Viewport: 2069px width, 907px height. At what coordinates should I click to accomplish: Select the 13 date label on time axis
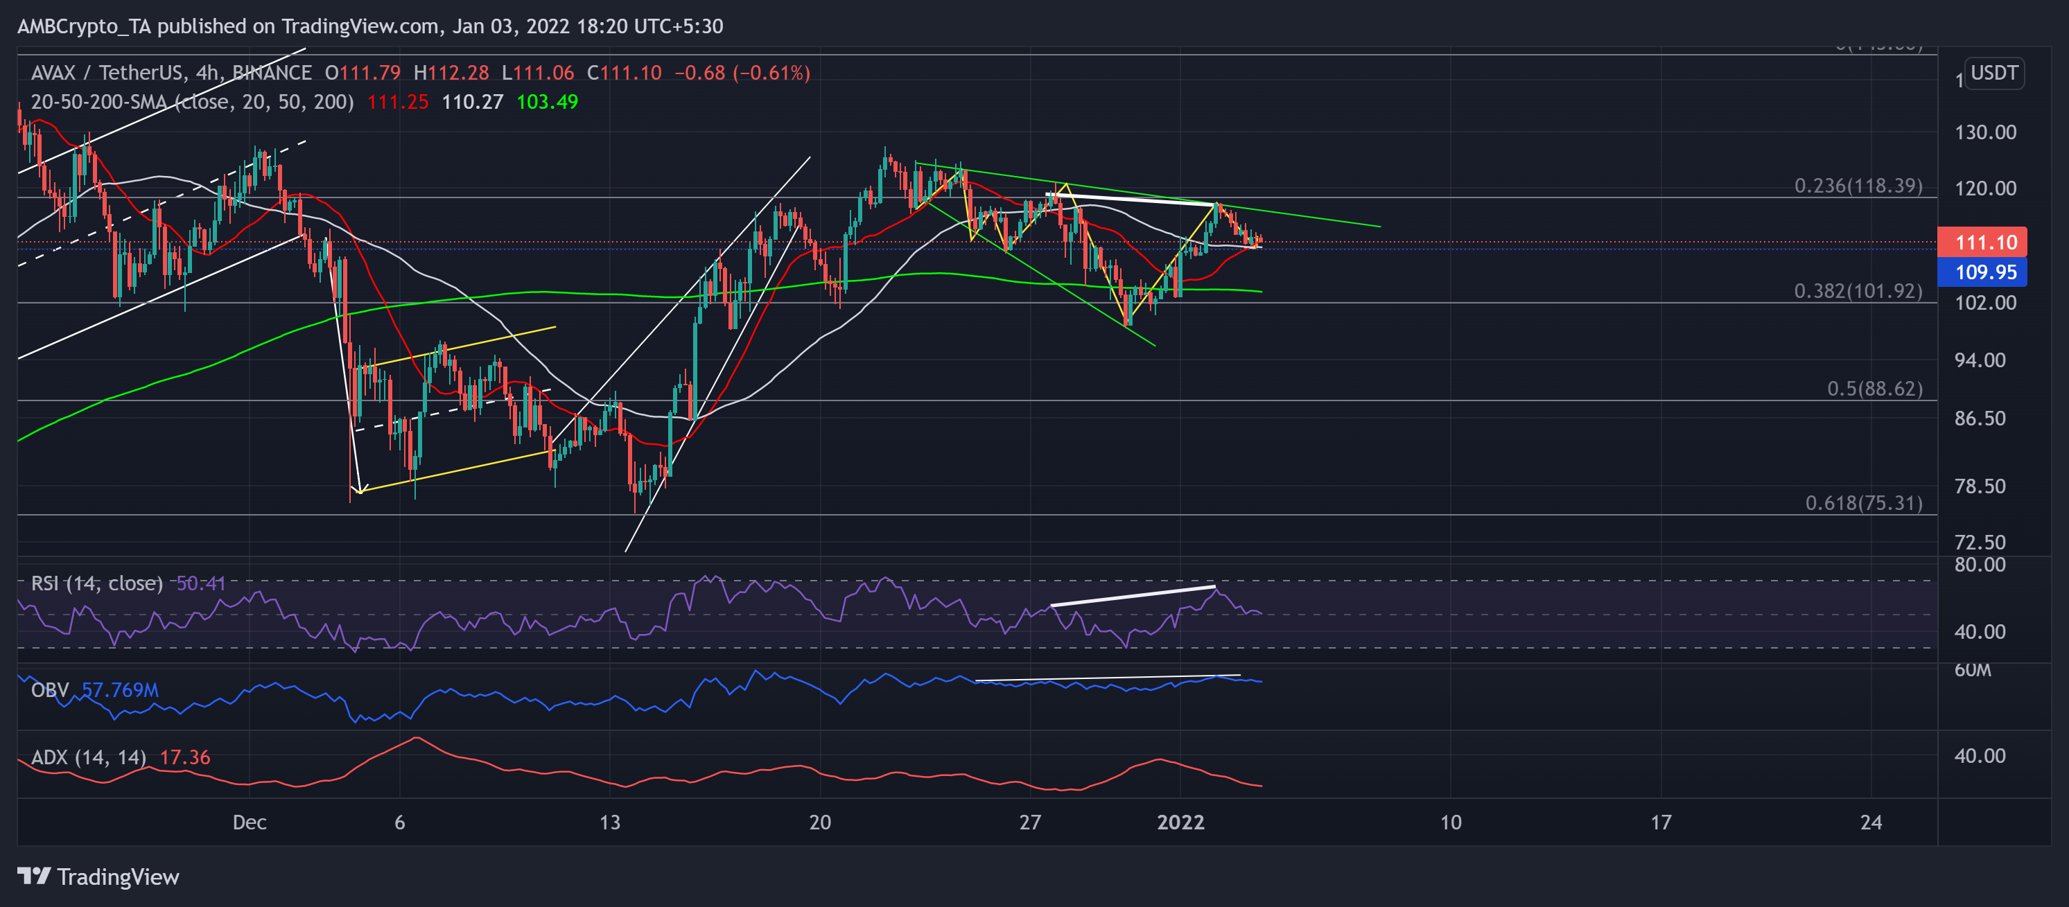coord(610,822)
